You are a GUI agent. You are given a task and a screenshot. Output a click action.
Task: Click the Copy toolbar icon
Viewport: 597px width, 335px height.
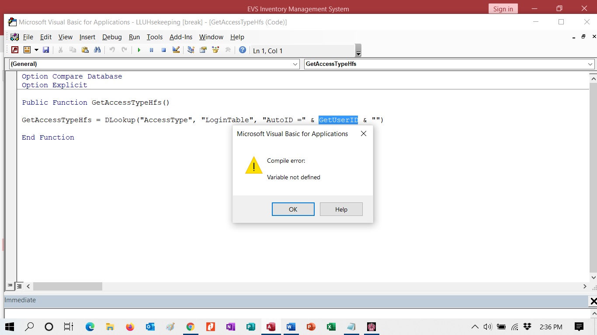(x=73, y=50)
